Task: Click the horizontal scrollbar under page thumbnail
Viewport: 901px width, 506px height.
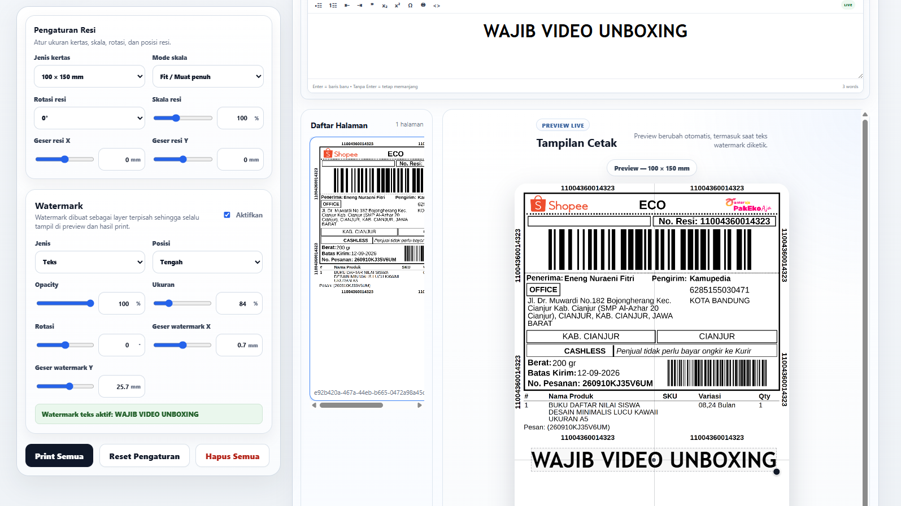Action: (x=351, y=405)
